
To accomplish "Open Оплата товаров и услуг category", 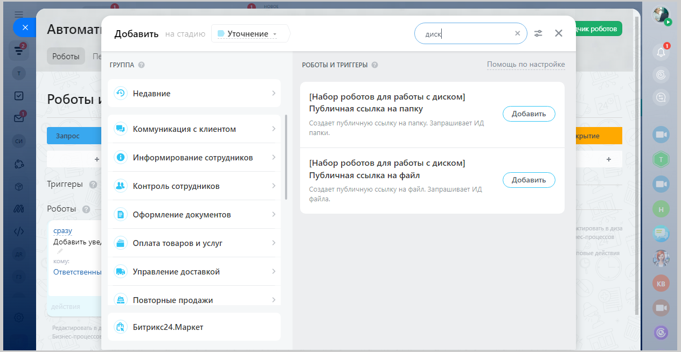I will [194, 243].
